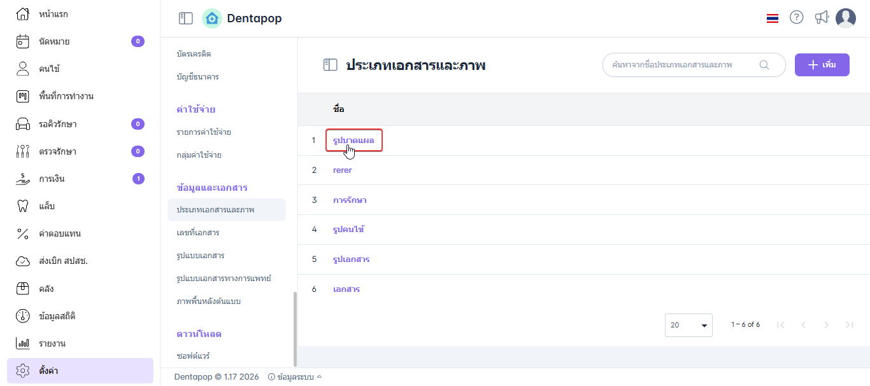Open the help question mark icon
This screenshot has height=386, width=870.
pyautogui.click(x=796, y=18)
